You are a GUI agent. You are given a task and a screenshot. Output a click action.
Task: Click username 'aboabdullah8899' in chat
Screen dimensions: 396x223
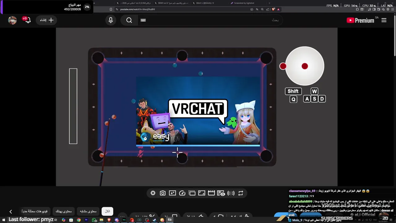click(x=300, y=202)
